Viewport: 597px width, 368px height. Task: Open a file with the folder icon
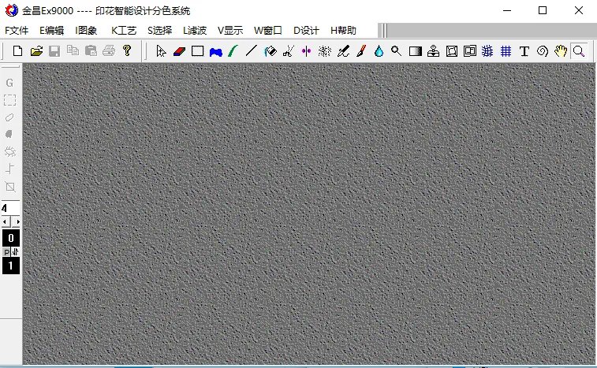(x=36, y=51)
